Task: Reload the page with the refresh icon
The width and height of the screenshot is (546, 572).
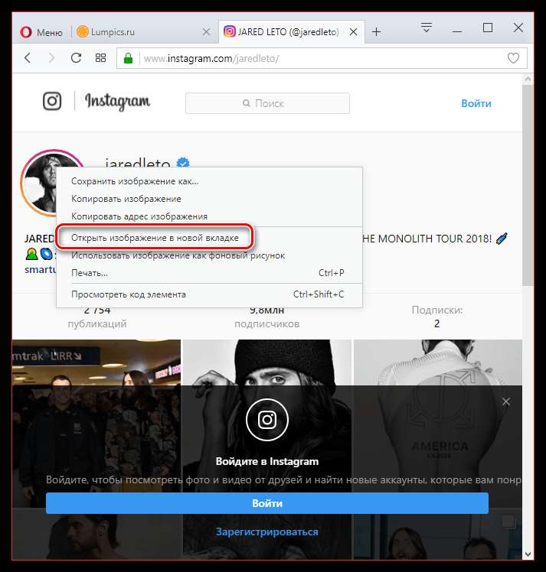Action: (x=76, y=57)
